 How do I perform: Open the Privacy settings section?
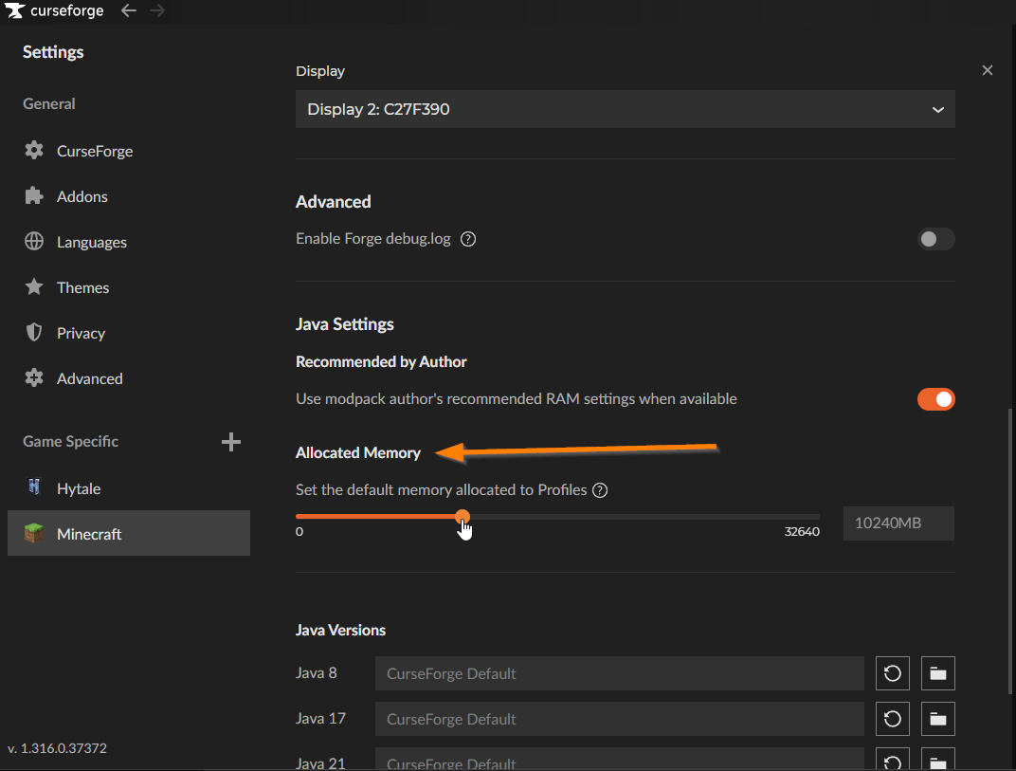tap(128, 333)
